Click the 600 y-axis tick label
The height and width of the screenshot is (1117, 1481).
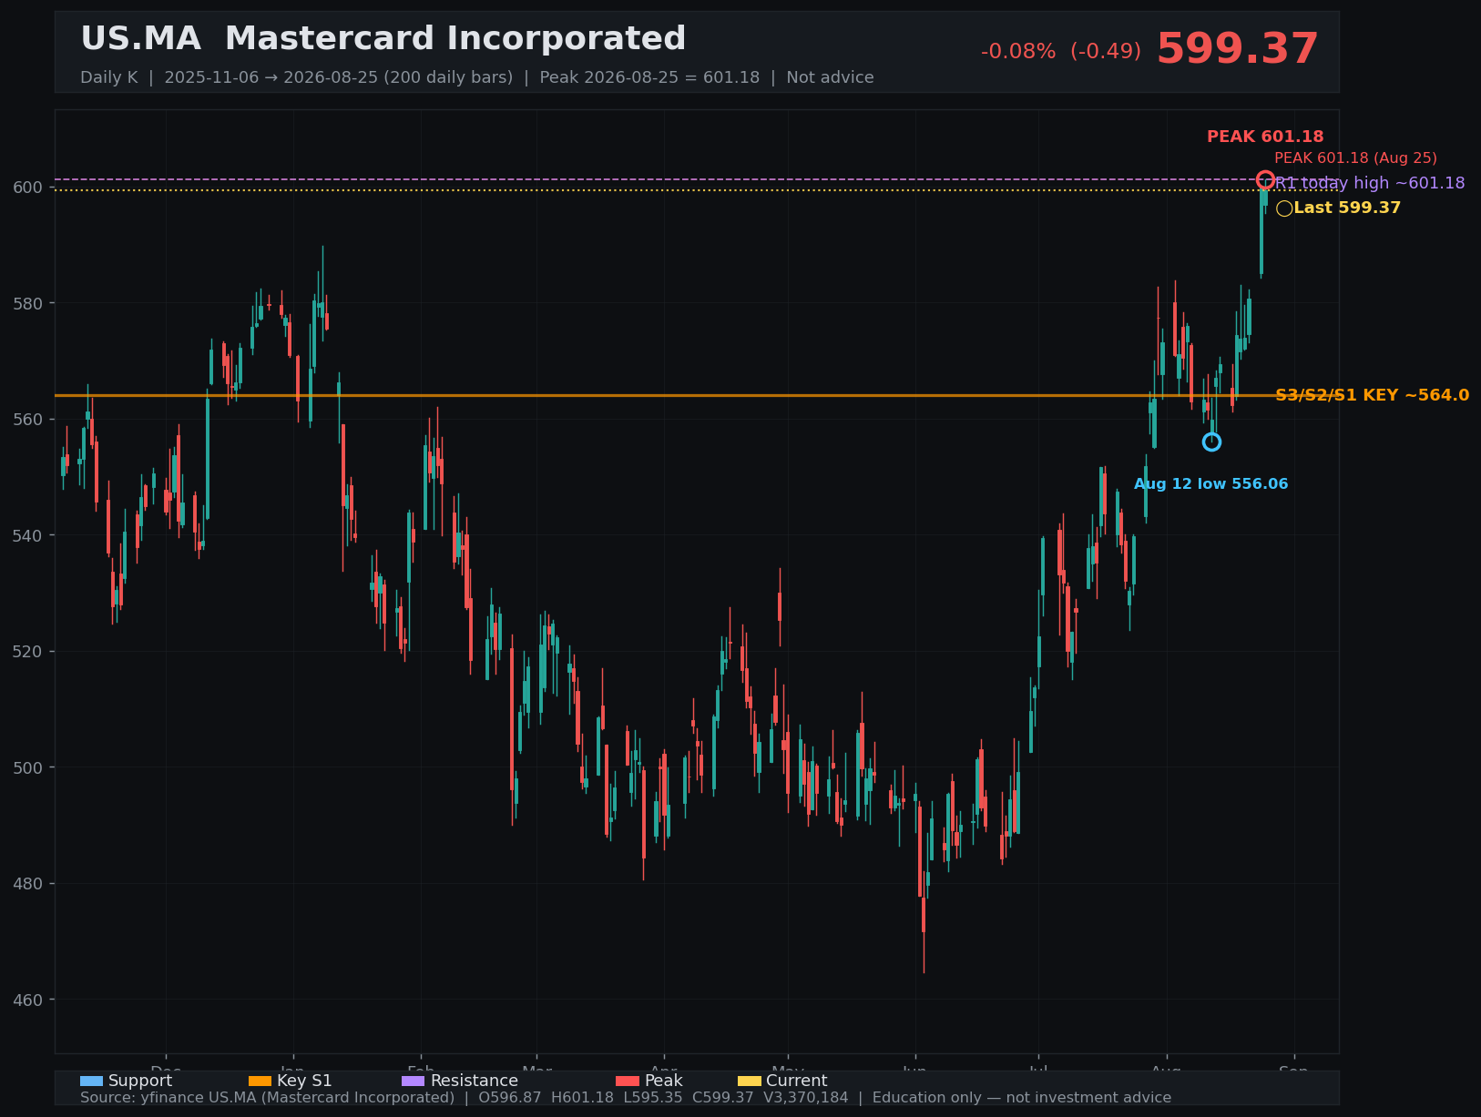click(27, 188)
